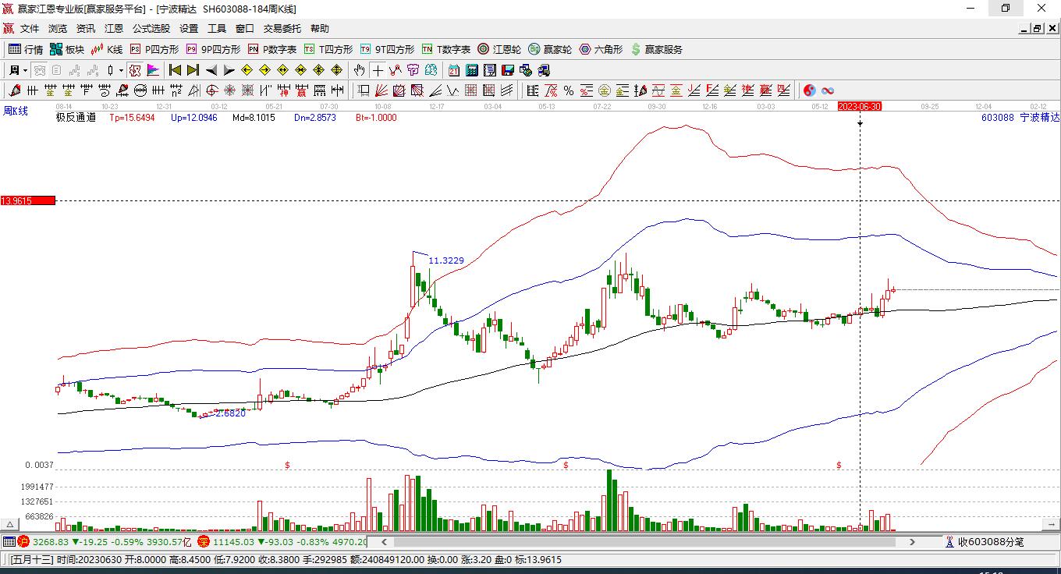Jump to first bar arrow icon
Image resolution: width=1061 pixels, height=574 pixels.
(x=175, y=70)
